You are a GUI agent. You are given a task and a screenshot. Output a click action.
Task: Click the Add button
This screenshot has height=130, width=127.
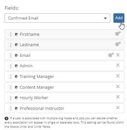pos(119,18)
